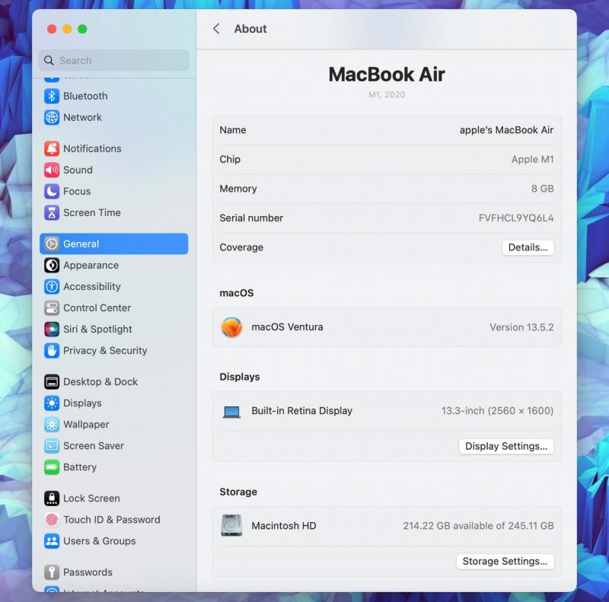Open Touch ID & Password settings
The height and width of the screenshot is (602, 609).
tap(113, 520)
